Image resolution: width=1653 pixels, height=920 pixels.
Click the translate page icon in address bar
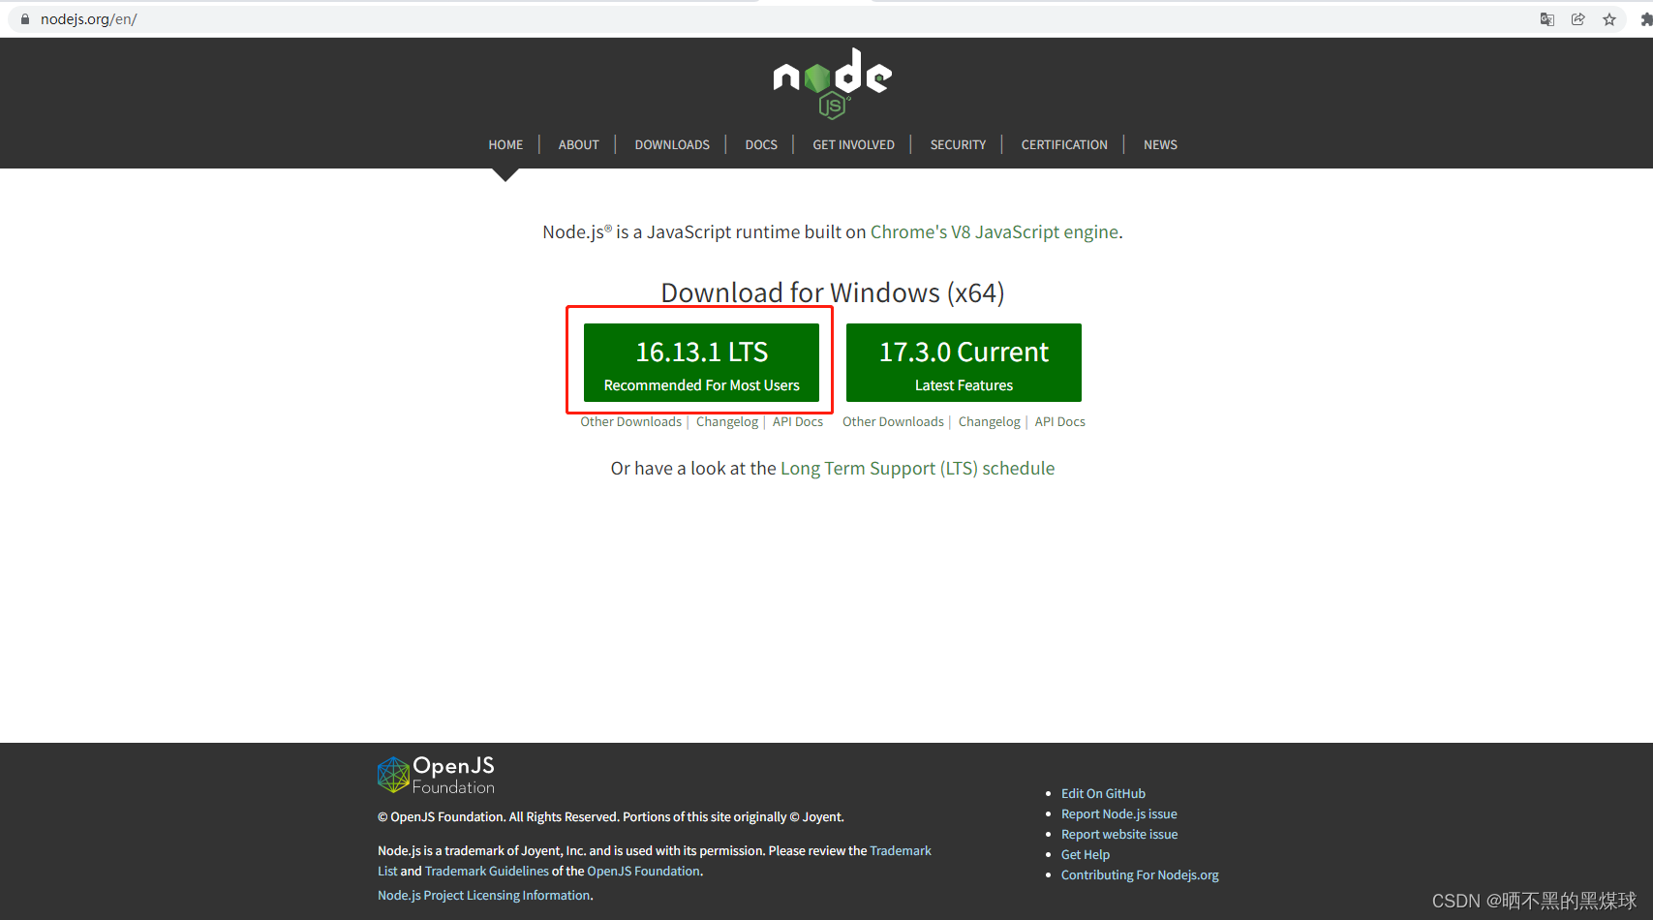pyautogui.click(x=1547, y=19)
